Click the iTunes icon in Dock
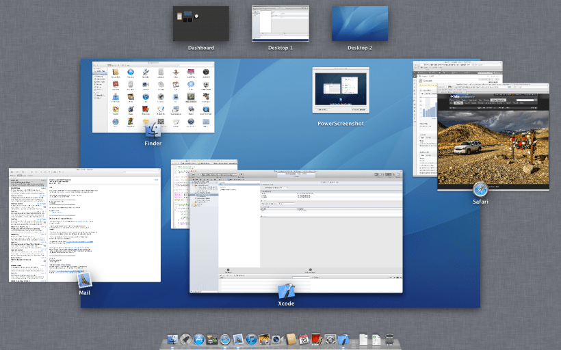561x350 pixels. tap(251, 340)
